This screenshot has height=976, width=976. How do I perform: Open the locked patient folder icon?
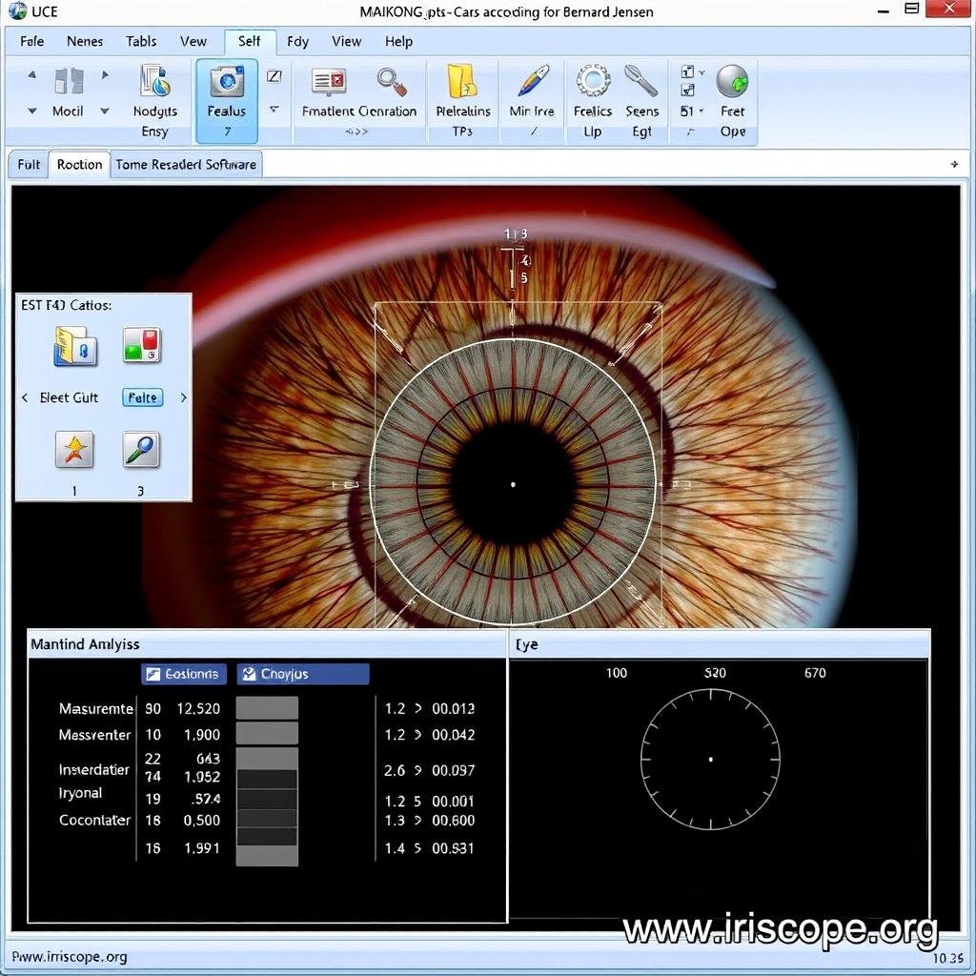(74, 346)
